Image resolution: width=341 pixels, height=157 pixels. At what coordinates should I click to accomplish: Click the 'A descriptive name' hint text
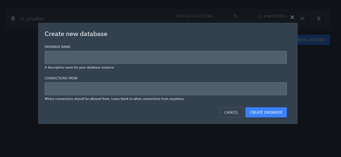(79, 67)
